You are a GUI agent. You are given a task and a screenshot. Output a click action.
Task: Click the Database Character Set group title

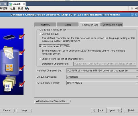[x=53, y=30]
